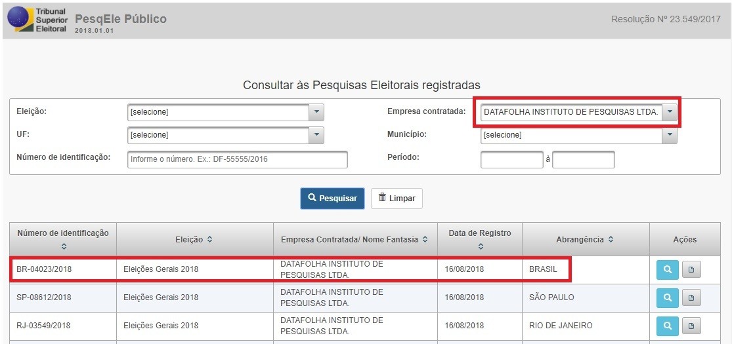732x344 pixels.
Task: Open document icon for RJ-03549/2018 row
Action: tap(691, 326)
